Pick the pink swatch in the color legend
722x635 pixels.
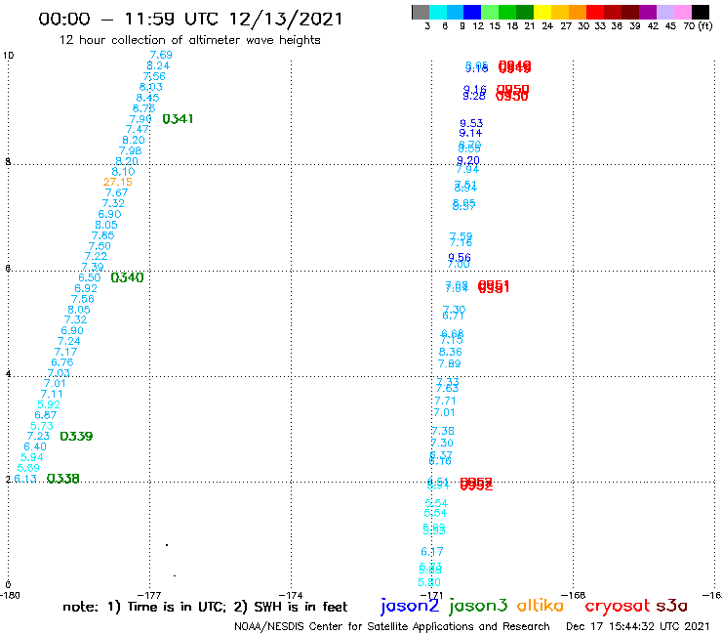[x=682, y=12]
